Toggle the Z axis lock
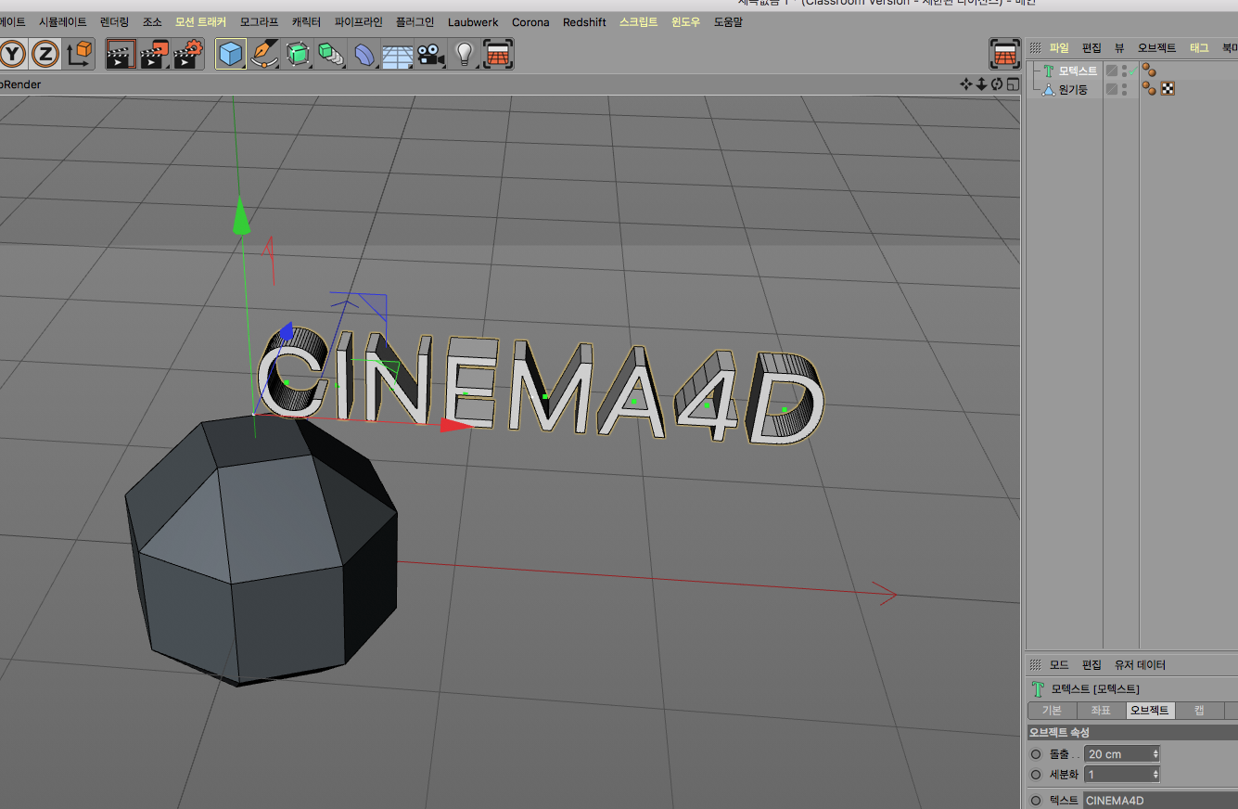 coord(45,54)
